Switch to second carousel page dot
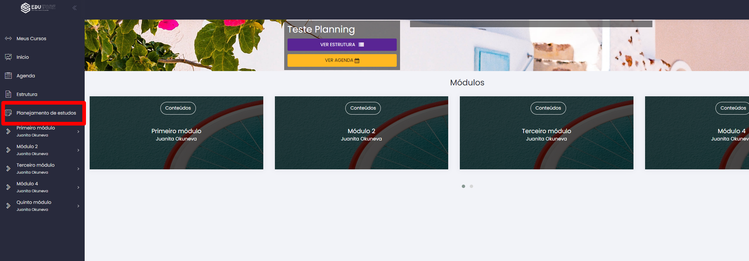Image resolution: width=749 pixels, height=261 pixels. tap(471, 186)
